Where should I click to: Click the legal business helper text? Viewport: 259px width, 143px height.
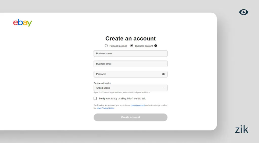122,92
